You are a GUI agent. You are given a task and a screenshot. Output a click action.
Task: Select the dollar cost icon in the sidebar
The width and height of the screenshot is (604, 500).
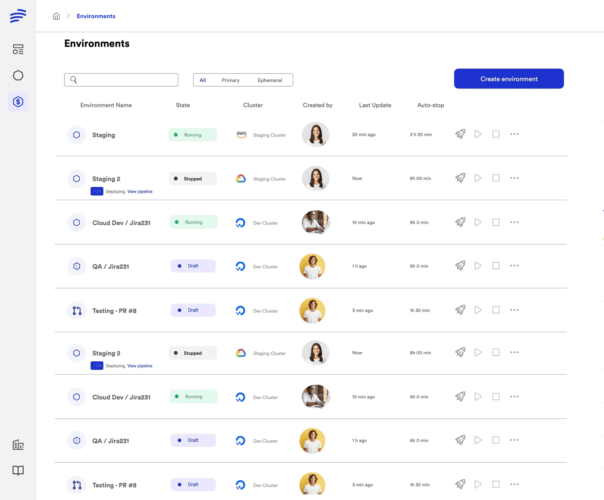pos(18,102)
